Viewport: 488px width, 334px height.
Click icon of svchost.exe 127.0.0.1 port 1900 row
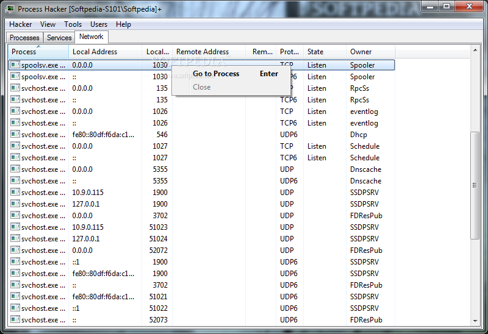pyautogui.click(x=15, y=204)
